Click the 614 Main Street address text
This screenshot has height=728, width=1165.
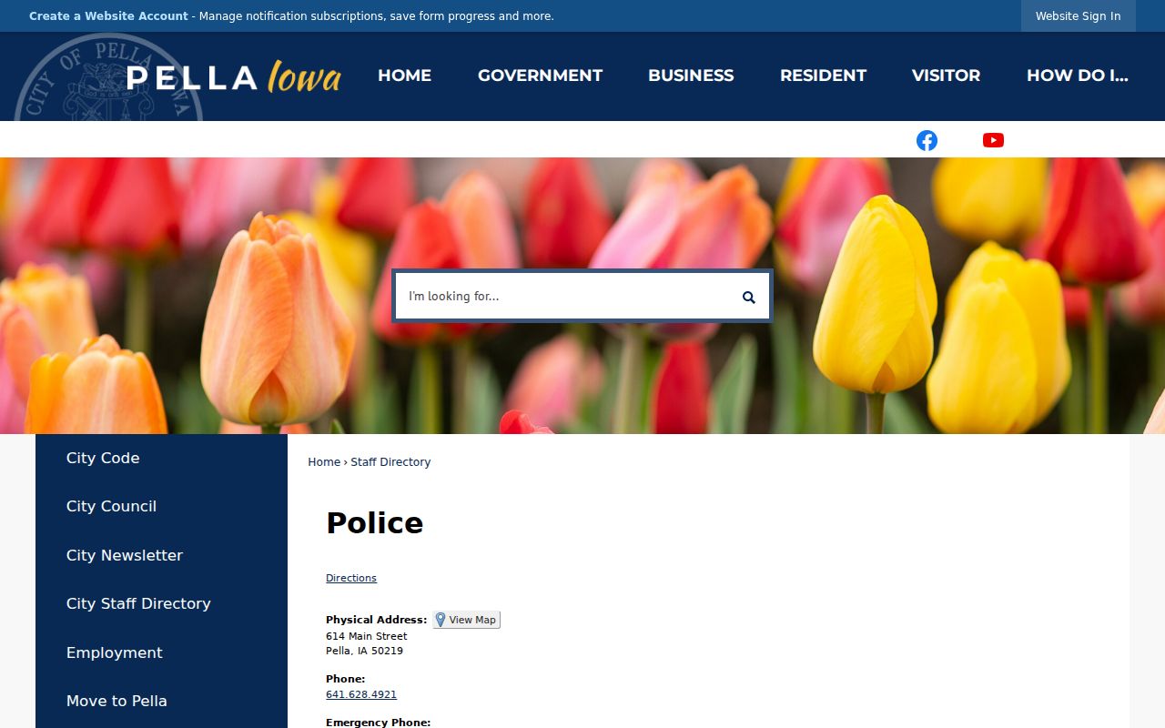[x=367, y=636]
